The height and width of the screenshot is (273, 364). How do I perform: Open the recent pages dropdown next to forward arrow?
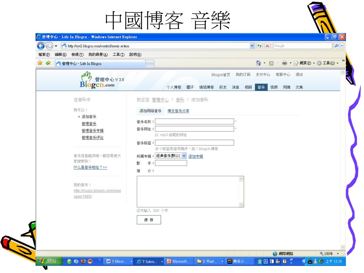(56, 46)
